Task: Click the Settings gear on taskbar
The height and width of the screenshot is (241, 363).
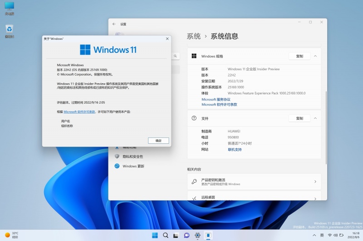Action: [x=197, y=235]
